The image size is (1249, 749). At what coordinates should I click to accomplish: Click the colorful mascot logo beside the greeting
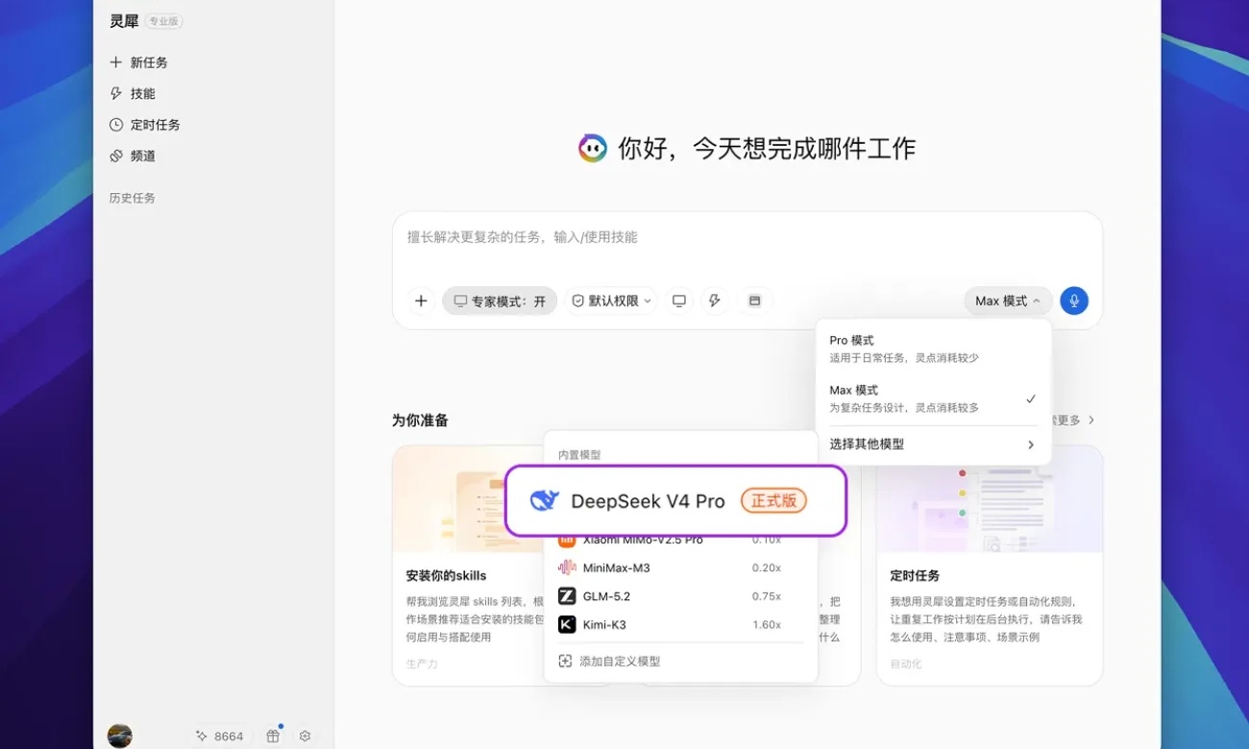[593, 149]
